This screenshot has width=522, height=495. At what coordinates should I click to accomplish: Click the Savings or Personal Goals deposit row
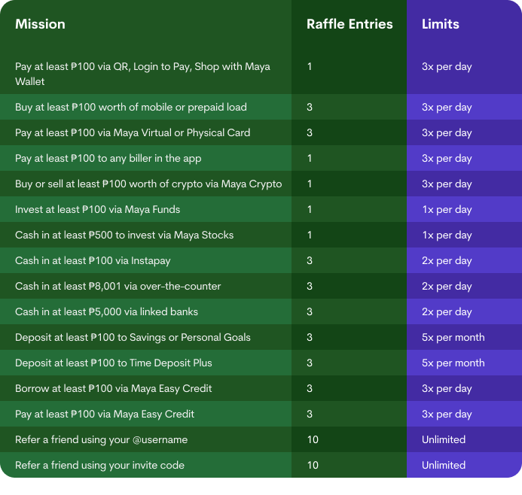click(133, 338)
